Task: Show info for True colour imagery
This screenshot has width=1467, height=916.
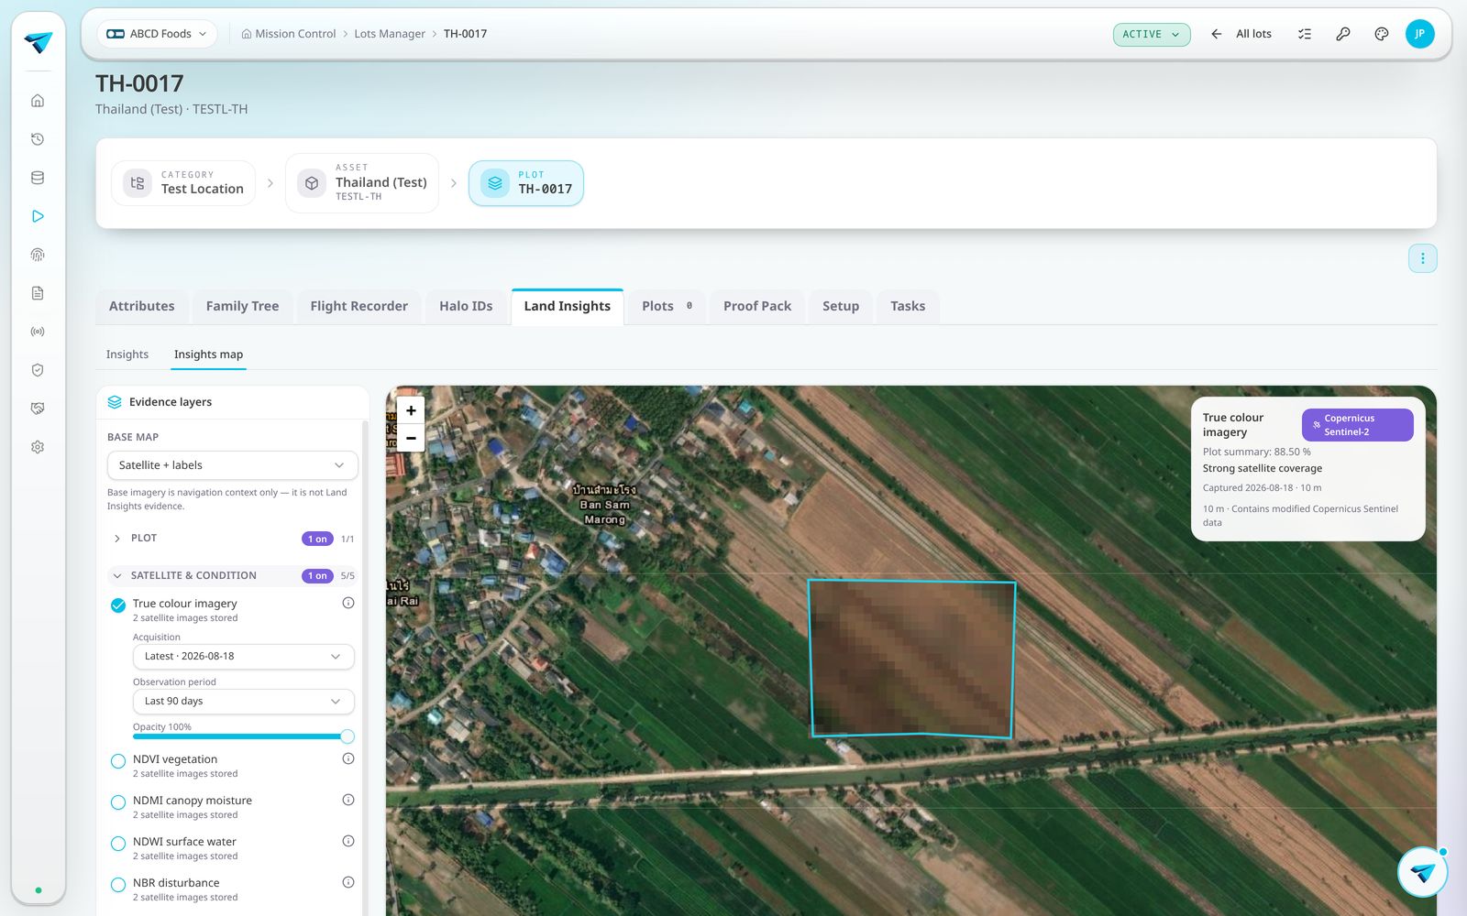Action: pyautogui.click(x=348, y=603)
